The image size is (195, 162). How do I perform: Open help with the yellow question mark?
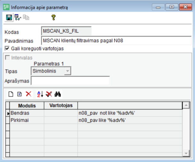coord(53,18)
